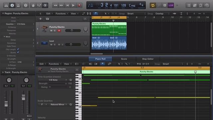Go to beginning of project
The width and height of the screenshot is (213, 120).
pyautogui.click(x=67, y=5)
